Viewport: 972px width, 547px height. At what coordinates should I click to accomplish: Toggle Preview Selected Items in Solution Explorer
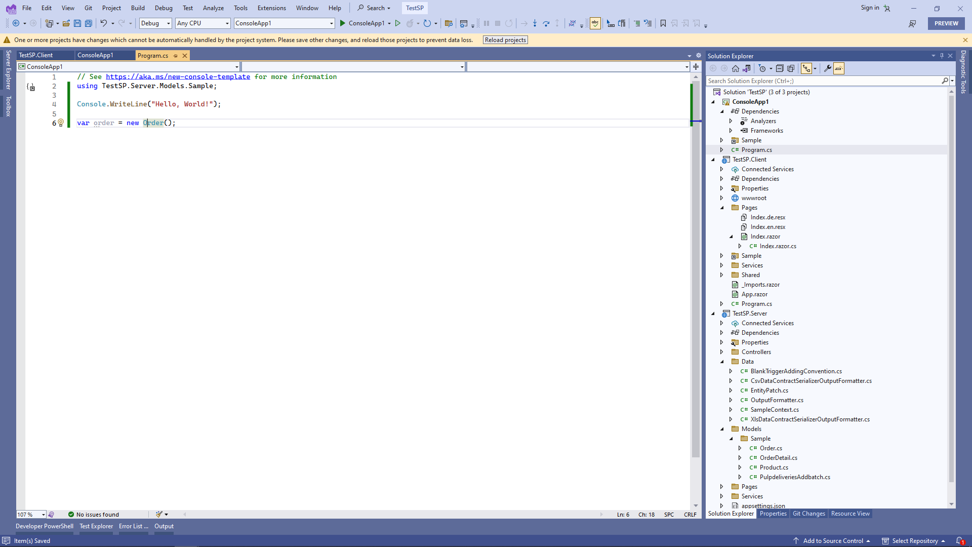point(839,68)
